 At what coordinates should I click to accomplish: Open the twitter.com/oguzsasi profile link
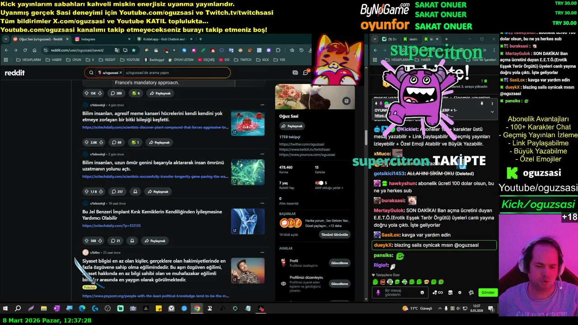302,144
